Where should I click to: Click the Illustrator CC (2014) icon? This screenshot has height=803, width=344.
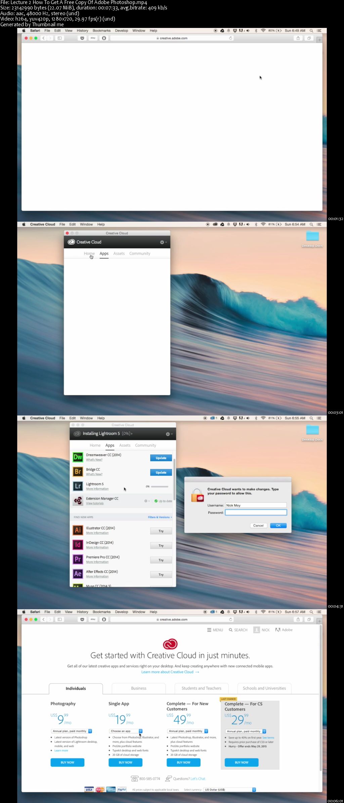point(78,530)
